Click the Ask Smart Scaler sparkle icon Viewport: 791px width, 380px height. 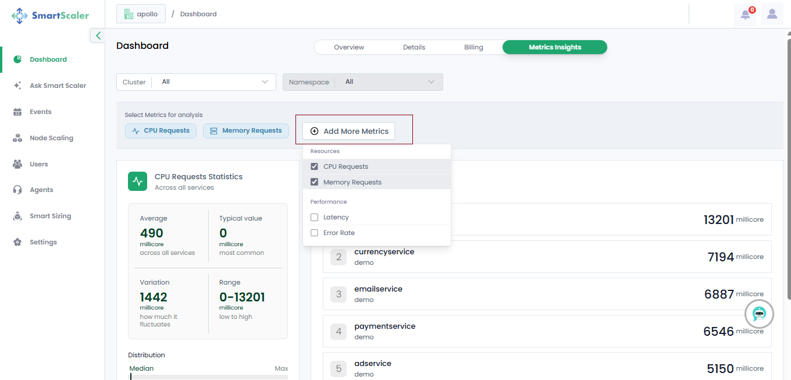[x=17, y=86]
